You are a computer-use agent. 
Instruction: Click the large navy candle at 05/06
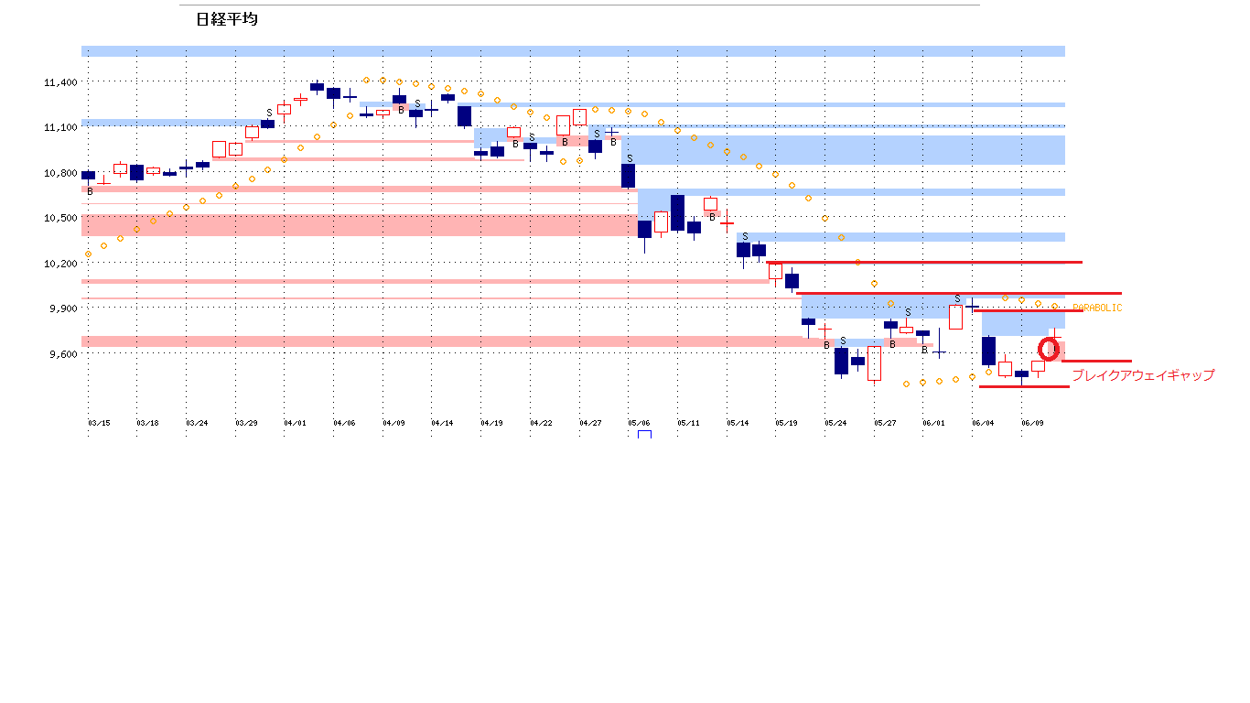tap(628, 176)
